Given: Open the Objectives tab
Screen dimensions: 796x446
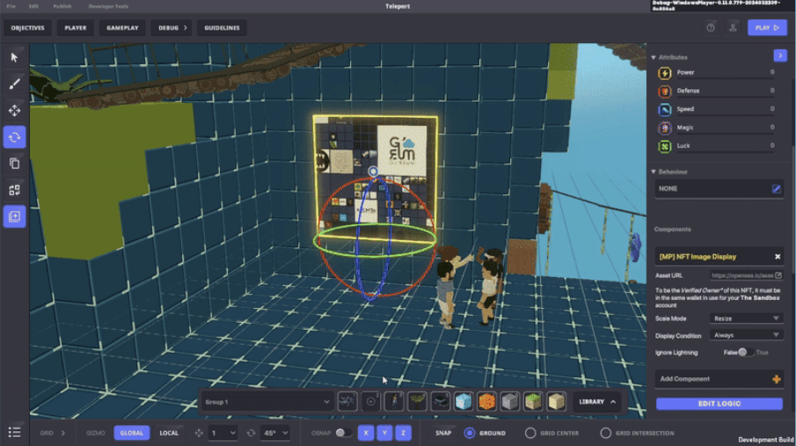Looking at the screenshot, I should click(x=28, y=28).
